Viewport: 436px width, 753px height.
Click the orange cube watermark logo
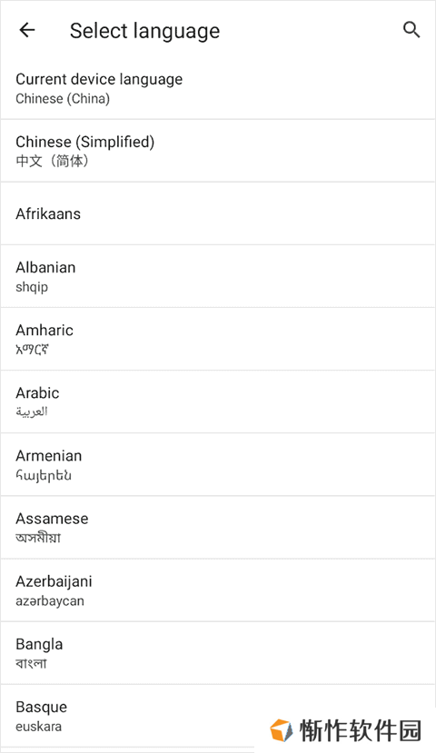[281, 730]
